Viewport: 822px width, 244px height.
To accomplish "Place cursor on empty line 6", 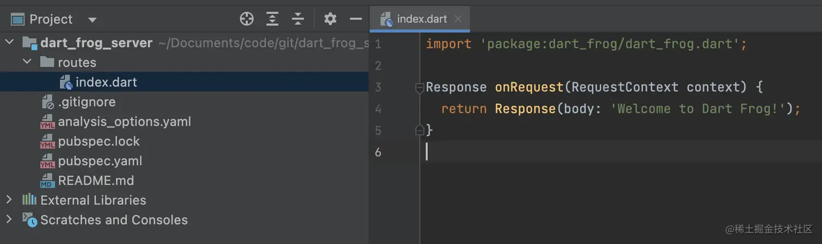I will (621, 152).
